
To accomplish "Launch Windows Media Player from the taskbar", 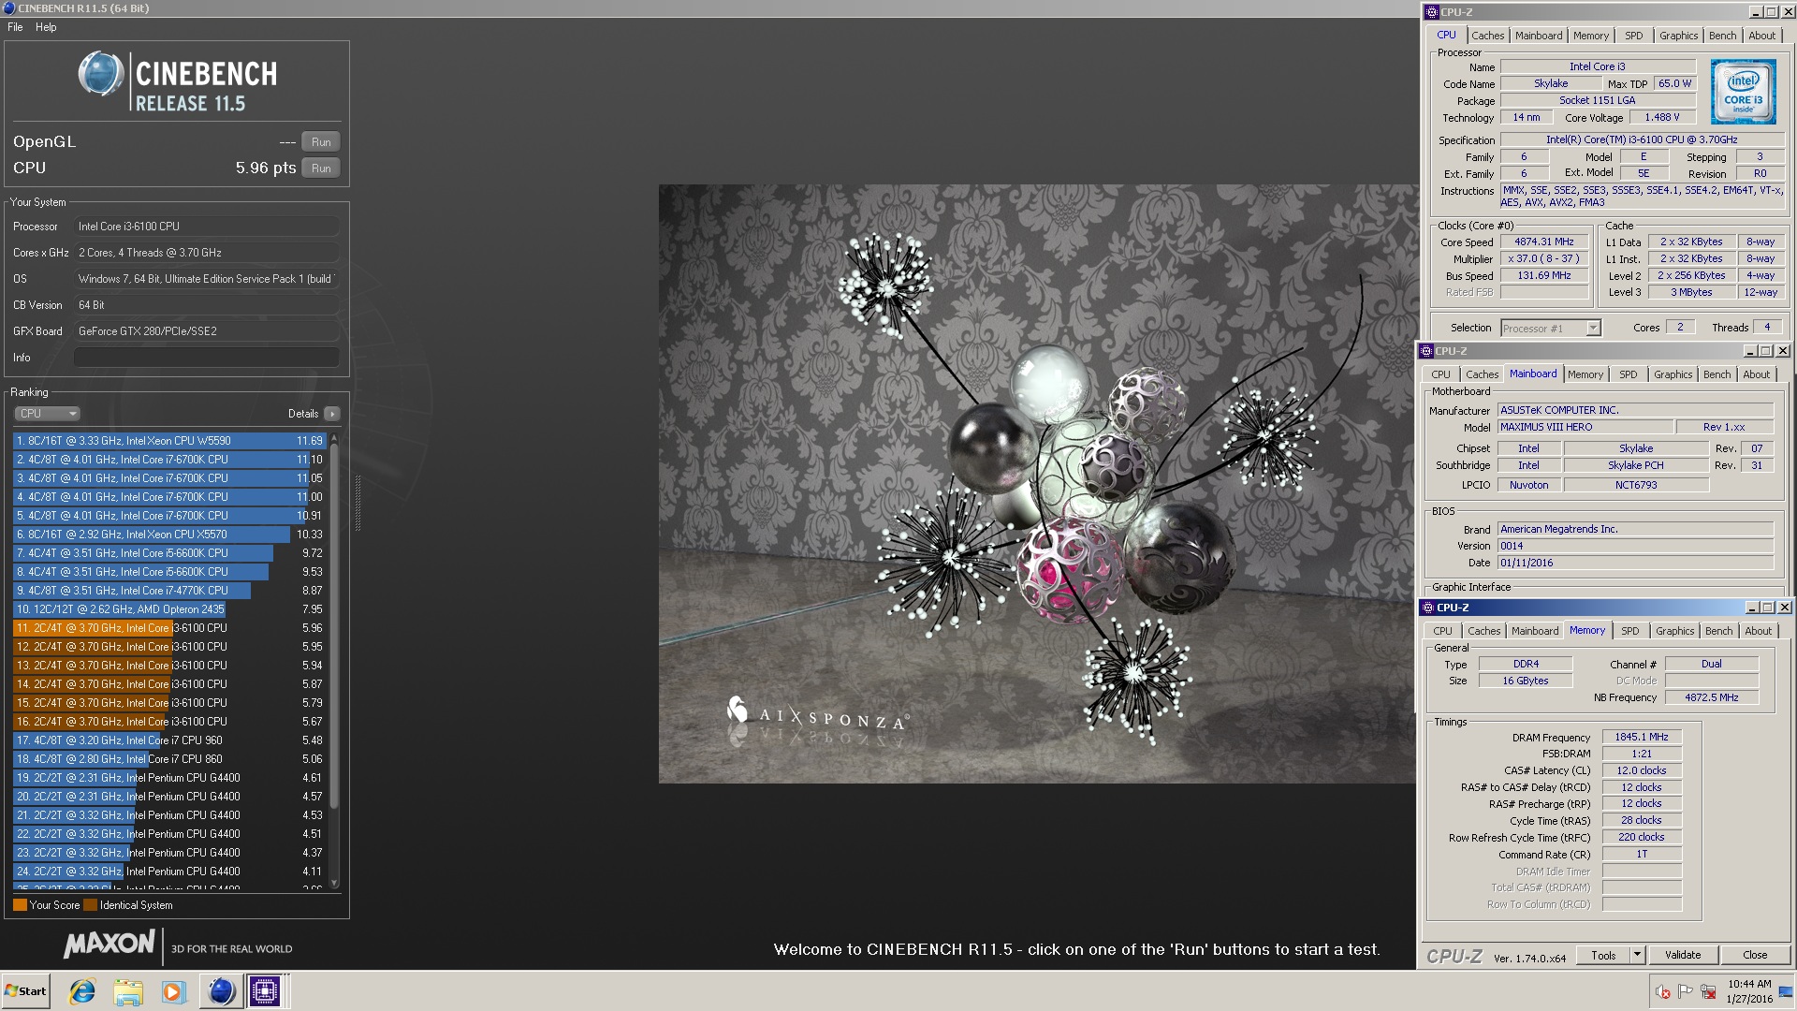I will [173, 991].
